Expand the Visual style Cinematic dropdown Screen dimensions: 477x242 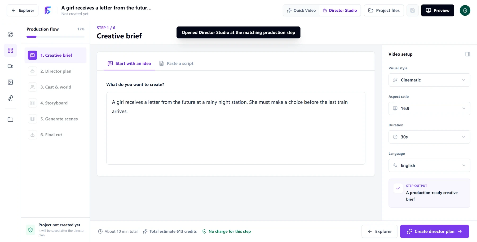coord(429,80)
